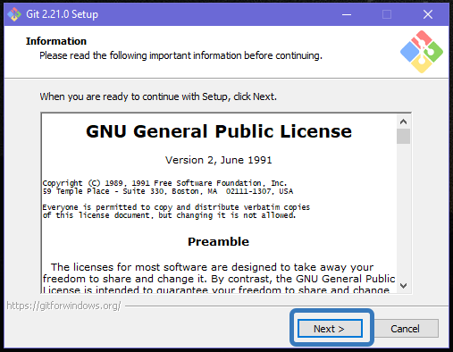This screenshot has height=352, width=453.
Task: Click the 'Git 2.21.0 Setup' title text
Action: click(62, 14)
